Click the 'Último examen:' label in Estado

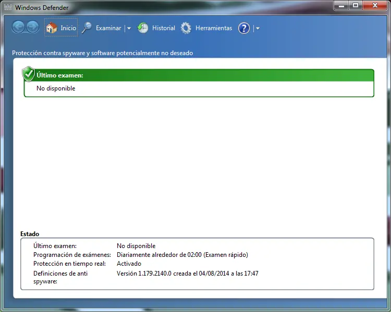pyautogui.click(x=55, y=246)
